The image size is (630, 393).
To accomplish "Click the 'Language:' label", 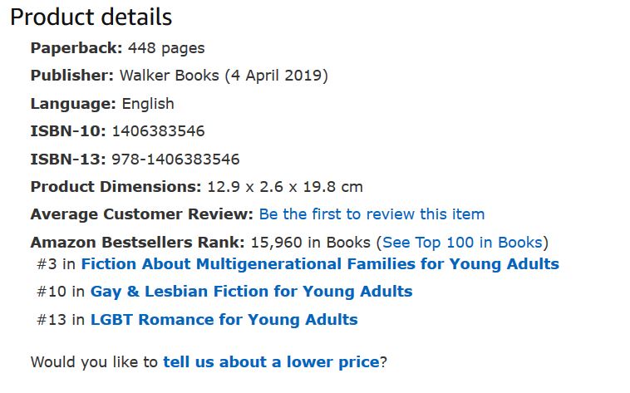I will [x=73, y=104].
